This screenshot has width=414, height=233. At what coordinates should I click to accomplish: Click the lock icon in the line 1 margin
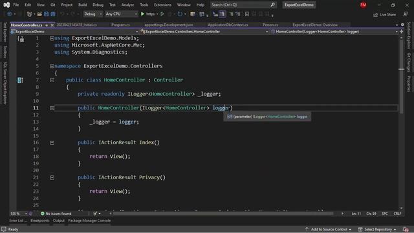tap(21, 39)
